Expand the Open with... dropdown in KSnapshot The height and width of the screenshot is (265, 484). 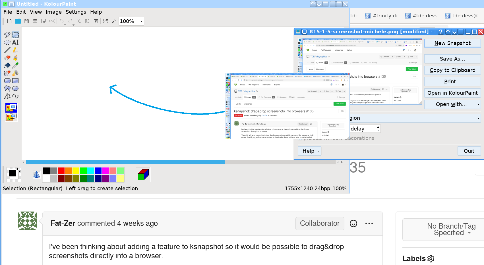(x=478, y=105)
